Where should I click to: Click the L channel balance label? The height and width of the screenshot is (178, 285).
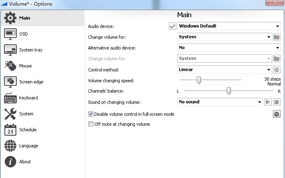[178, 91]
